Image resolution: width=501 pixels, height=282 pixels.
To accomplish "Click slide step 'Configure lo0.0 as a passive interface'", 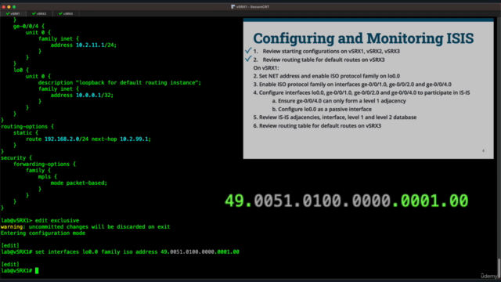I will point(322,109).
